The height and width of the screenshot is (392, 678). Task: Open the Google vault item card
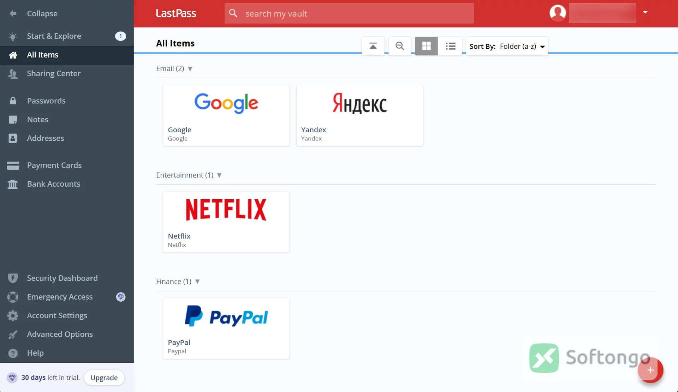point(226,115)
